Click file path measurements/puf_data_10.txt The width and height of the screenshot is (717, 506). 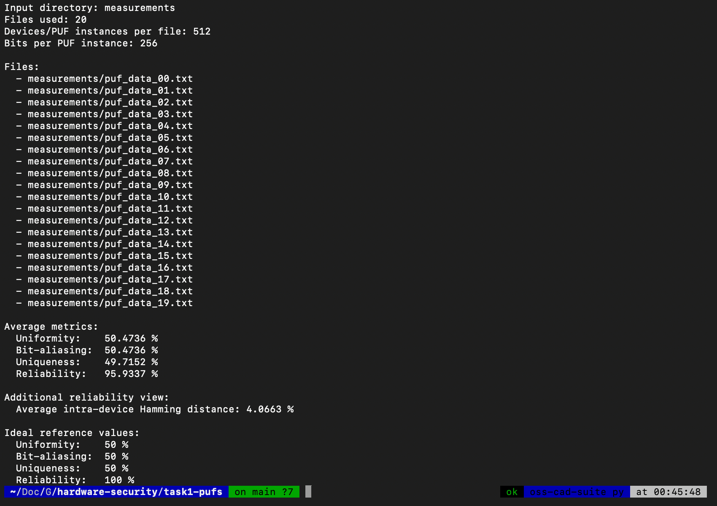[110, 197]
